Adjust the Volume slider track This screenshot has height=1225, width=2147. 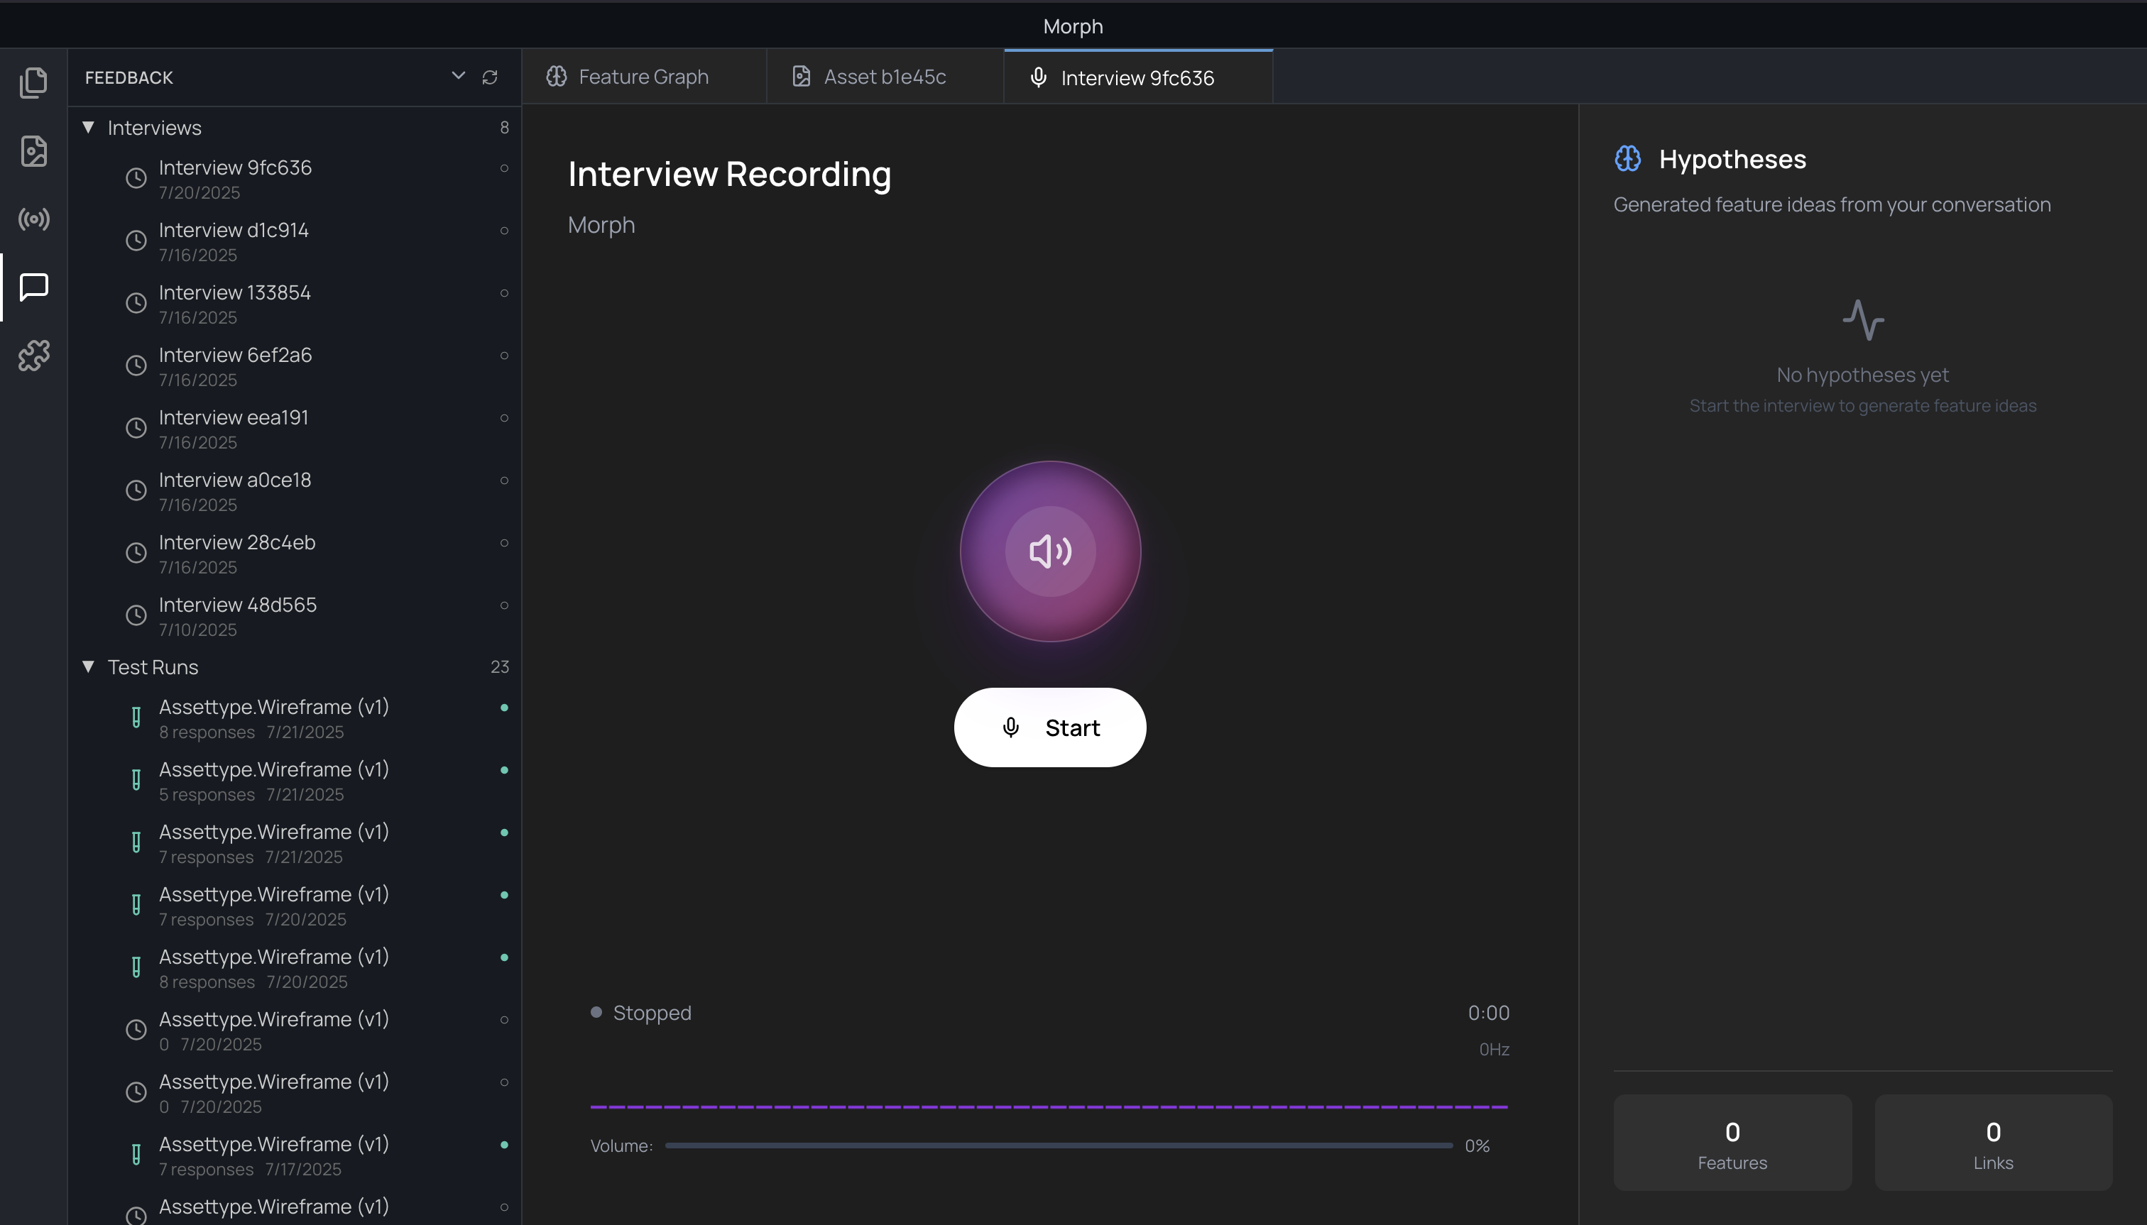coord(1058,1145)
